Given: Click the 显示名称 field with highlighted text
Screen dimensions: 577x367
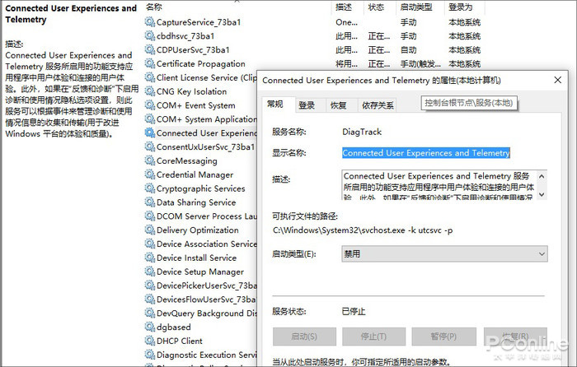Looking at the screenshot, I should [x=426, y=153].
